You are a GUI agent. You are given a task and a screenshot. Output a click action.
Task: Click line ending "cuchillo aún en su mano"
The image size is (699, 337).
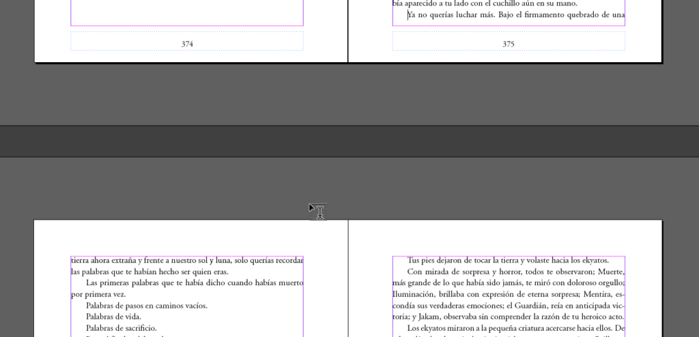485,3
